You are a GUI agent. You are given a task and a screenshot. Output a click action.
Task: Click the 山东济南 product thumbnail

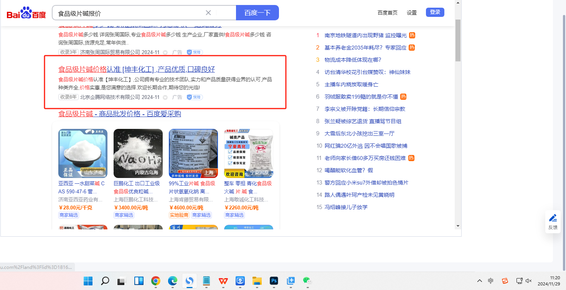[x=83, y=153]
